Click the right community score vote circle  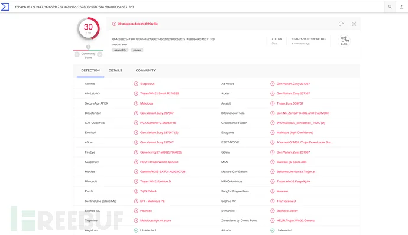point(100,54)
